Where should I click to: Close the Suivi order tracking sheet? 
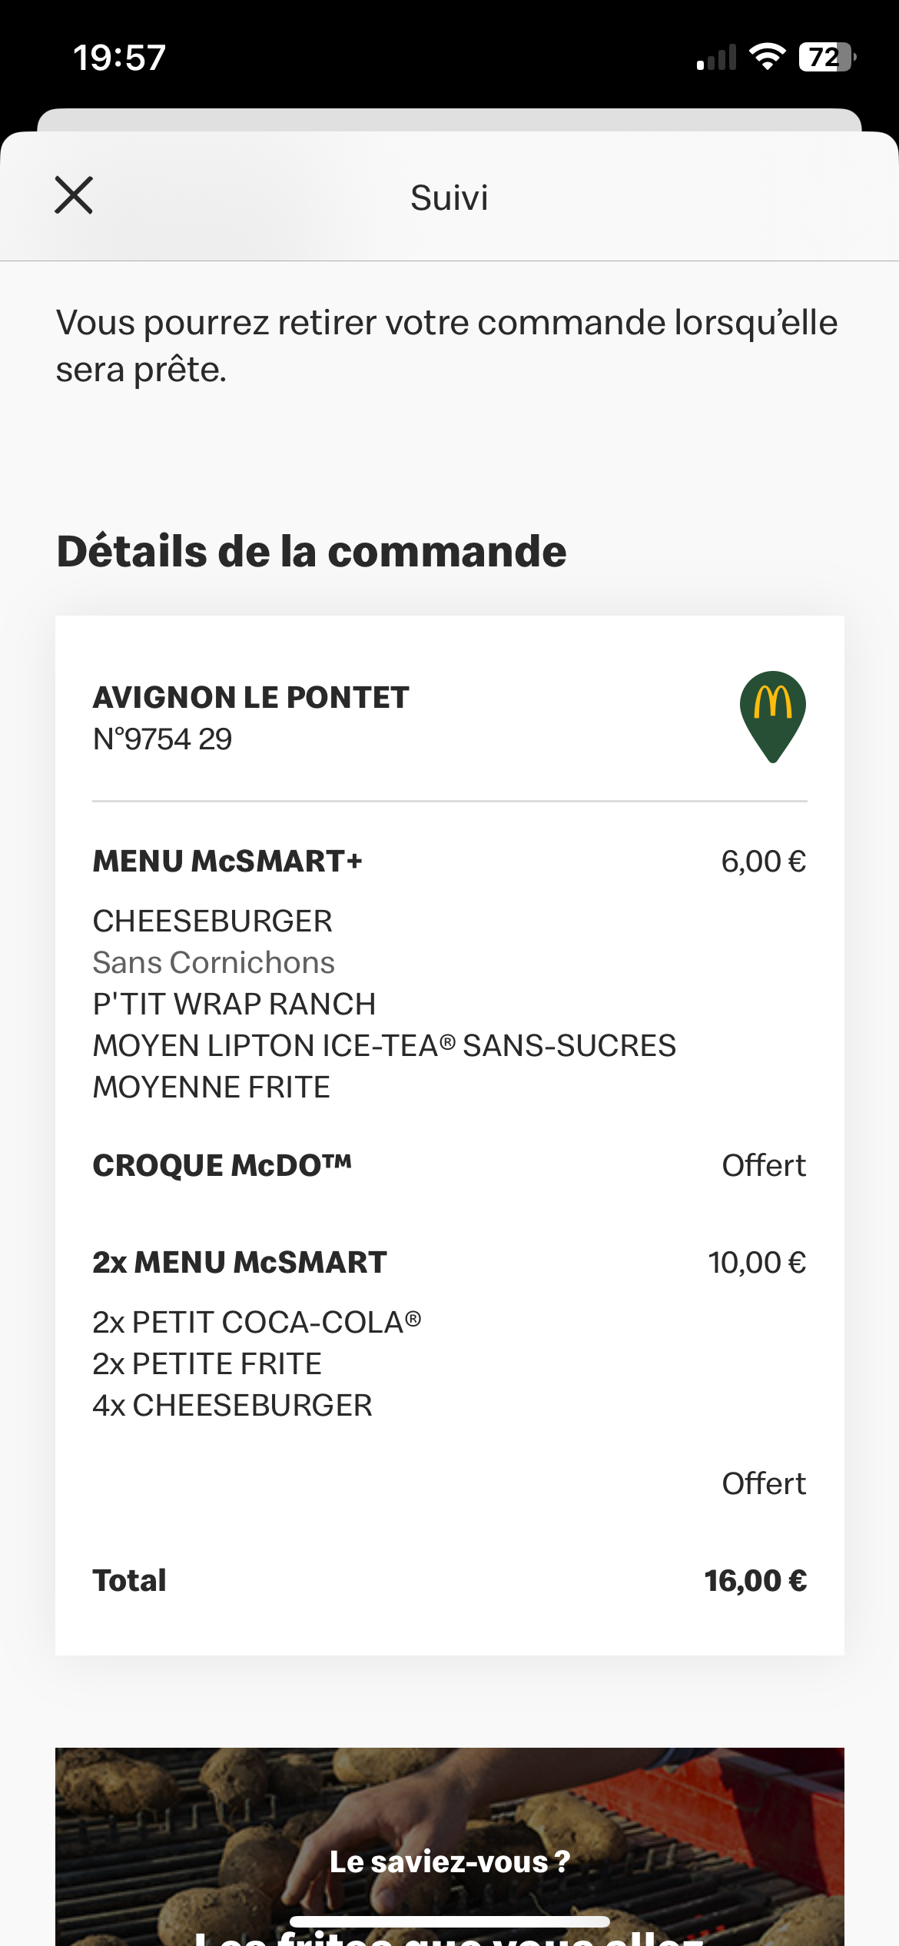click(x=74, y=195)
